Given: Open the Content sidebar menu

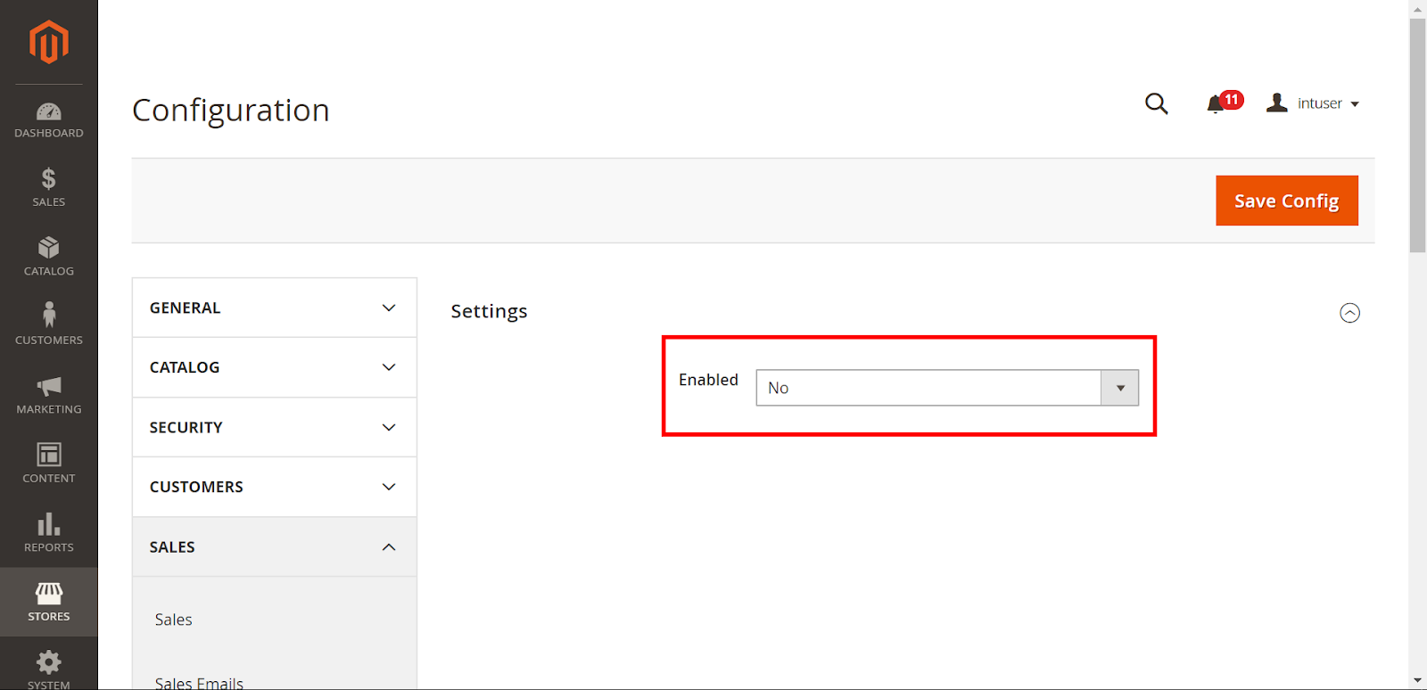Looking at the screenshot, I should [49, 464].
